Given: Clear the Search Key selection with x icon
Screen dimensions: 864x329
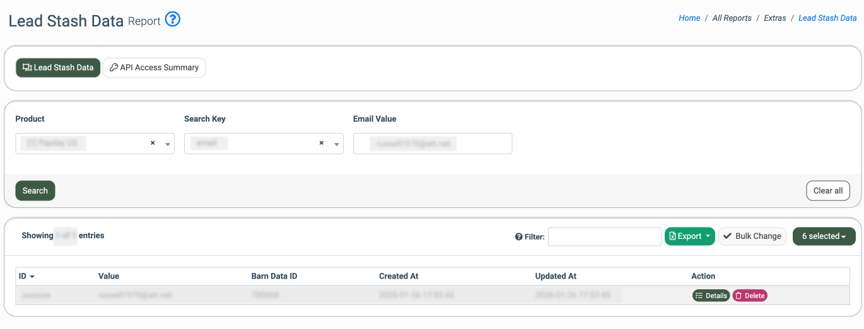Looking at the screenshot, I should coord(321,143).
